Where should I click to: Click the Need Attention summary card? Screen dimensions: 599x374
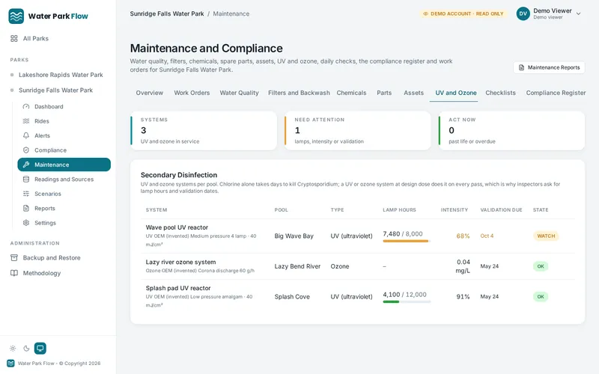358,130
